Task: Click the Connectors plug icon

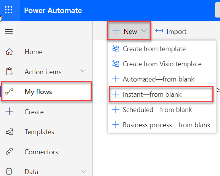Action: coord(9,151)
